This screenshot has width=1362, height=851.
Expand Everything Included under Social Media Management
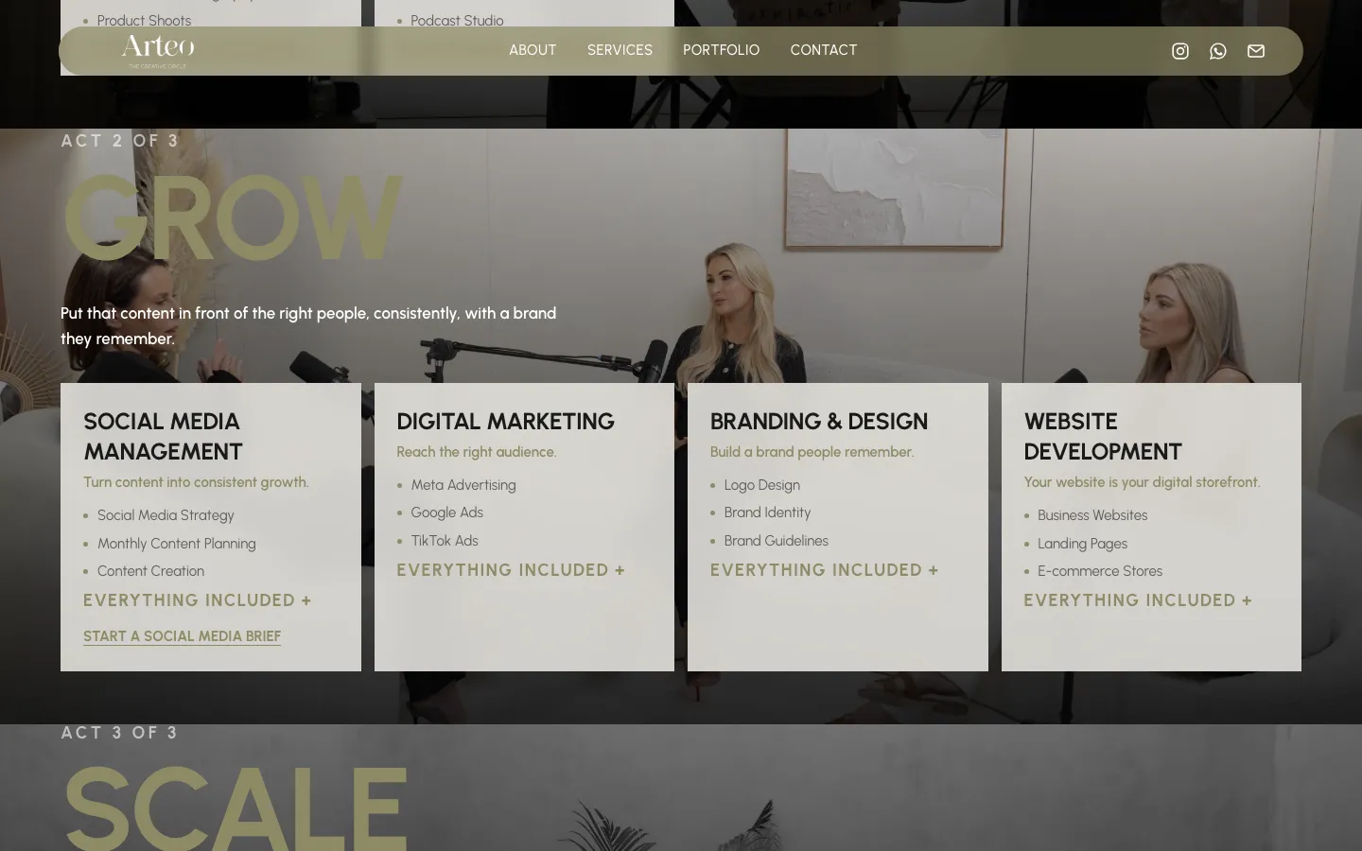[197, 600]
